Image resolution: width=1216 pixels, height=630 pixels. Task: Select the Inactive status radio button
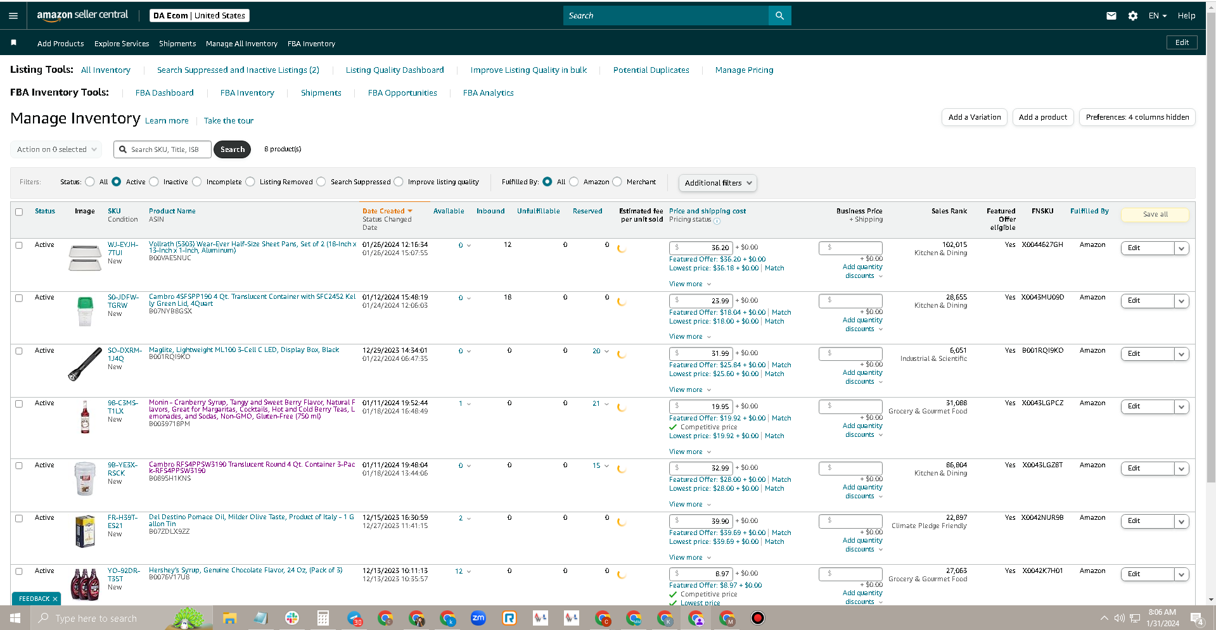point(154,182)
